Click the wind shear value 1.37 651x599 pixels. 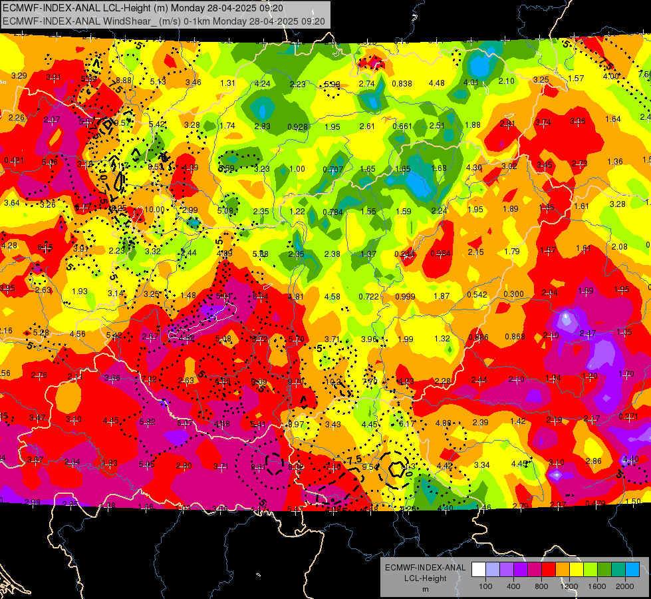pos(368,254)
